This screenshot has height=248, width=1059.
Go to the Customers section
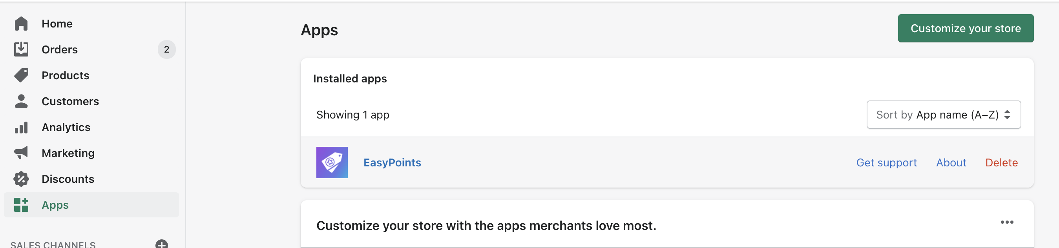coord(70,101)
